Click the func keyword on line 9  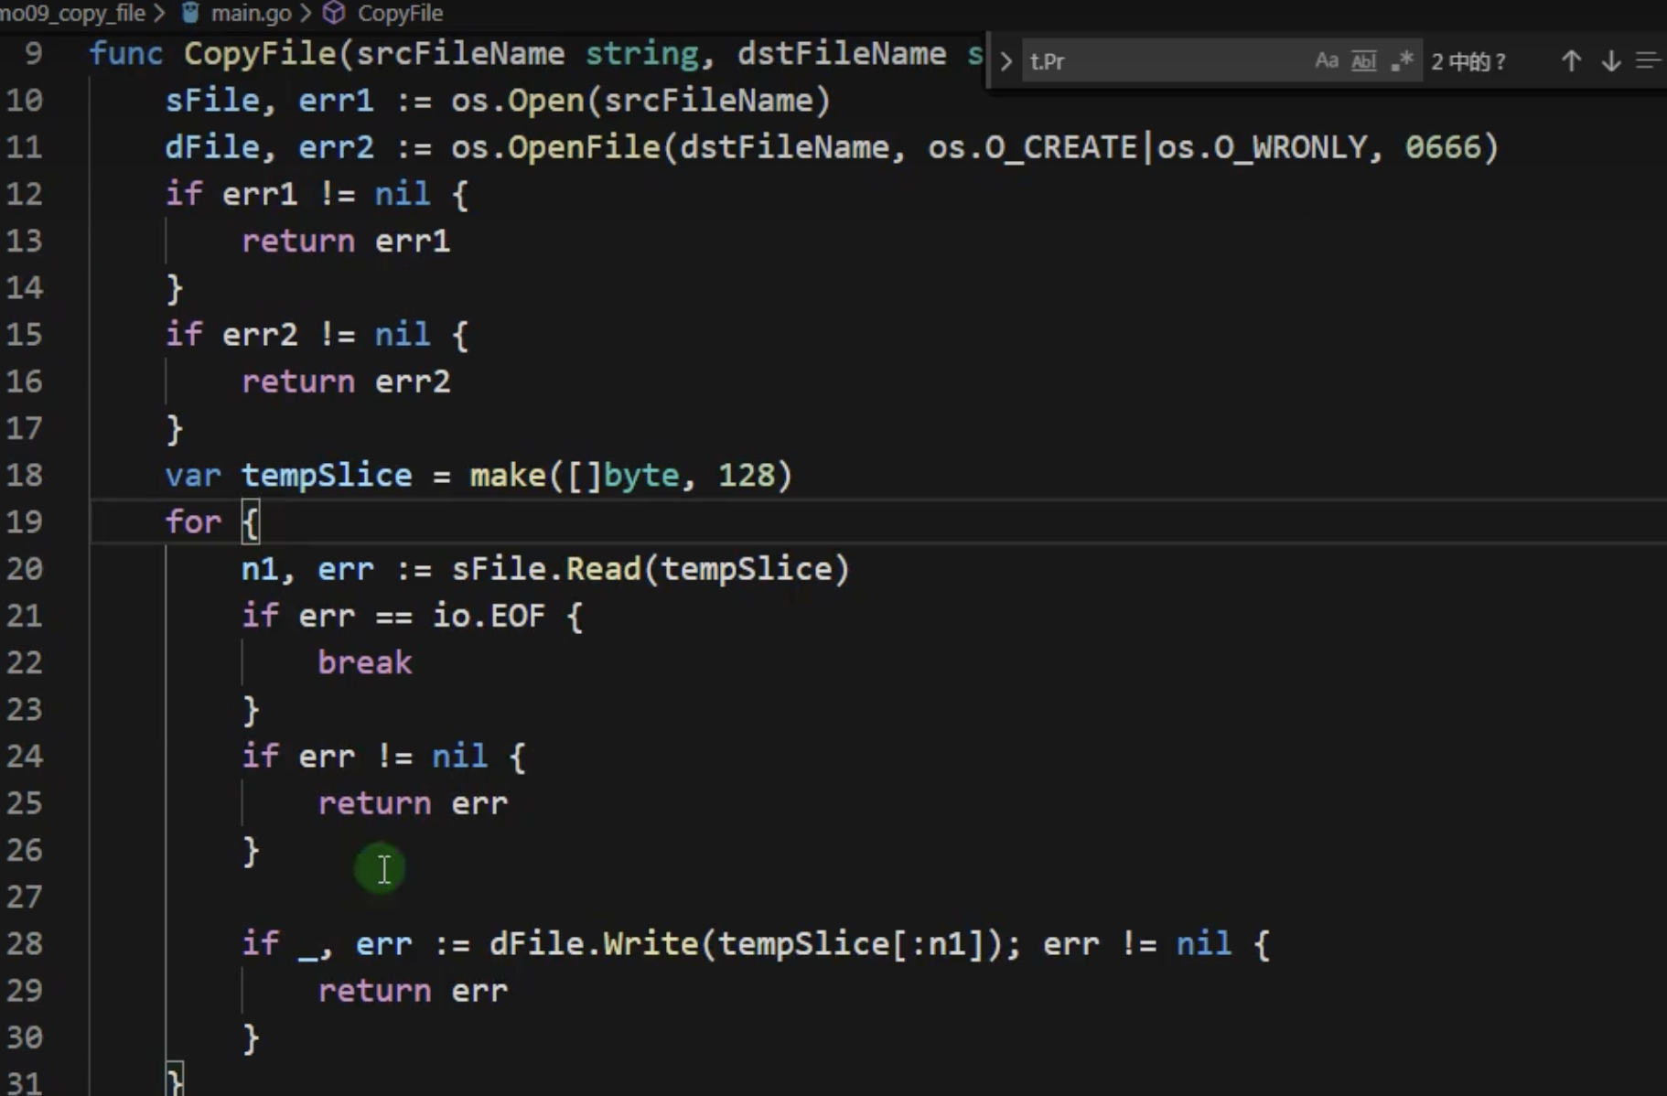(125, 53)
